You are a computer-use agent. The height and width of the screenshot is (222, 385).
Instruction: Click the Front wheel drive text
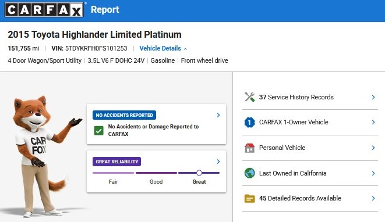click(204, 60)
